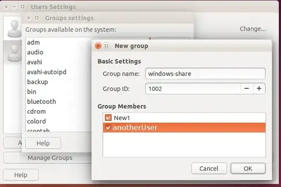
Task: Select the second user avatar icon
Action: (15, 52)
